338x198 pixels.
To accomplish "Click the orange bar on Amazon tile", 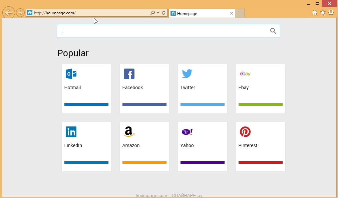I will coord(144,162).
